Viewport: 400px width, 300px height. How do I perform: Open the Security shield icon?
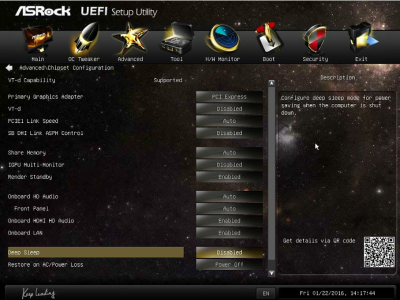point(315,39)
